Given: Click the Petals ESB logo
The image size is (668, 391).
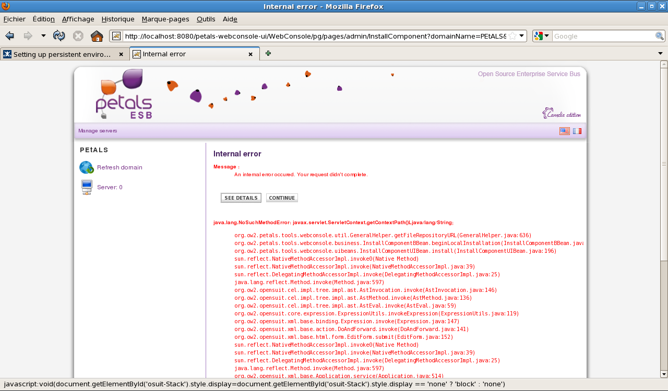Looking at the screenshot, I should [124, 95].
